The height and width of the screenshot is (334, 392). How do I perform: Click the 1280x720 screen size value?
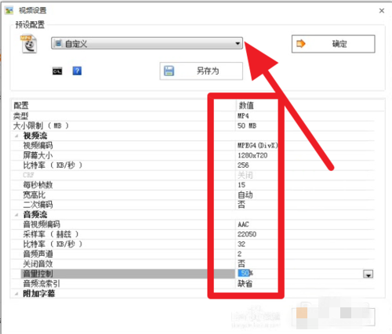pos(252,155)
